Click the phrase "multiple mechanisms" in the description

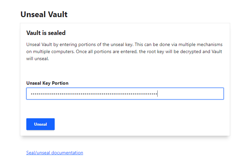(x=202, y=45)
